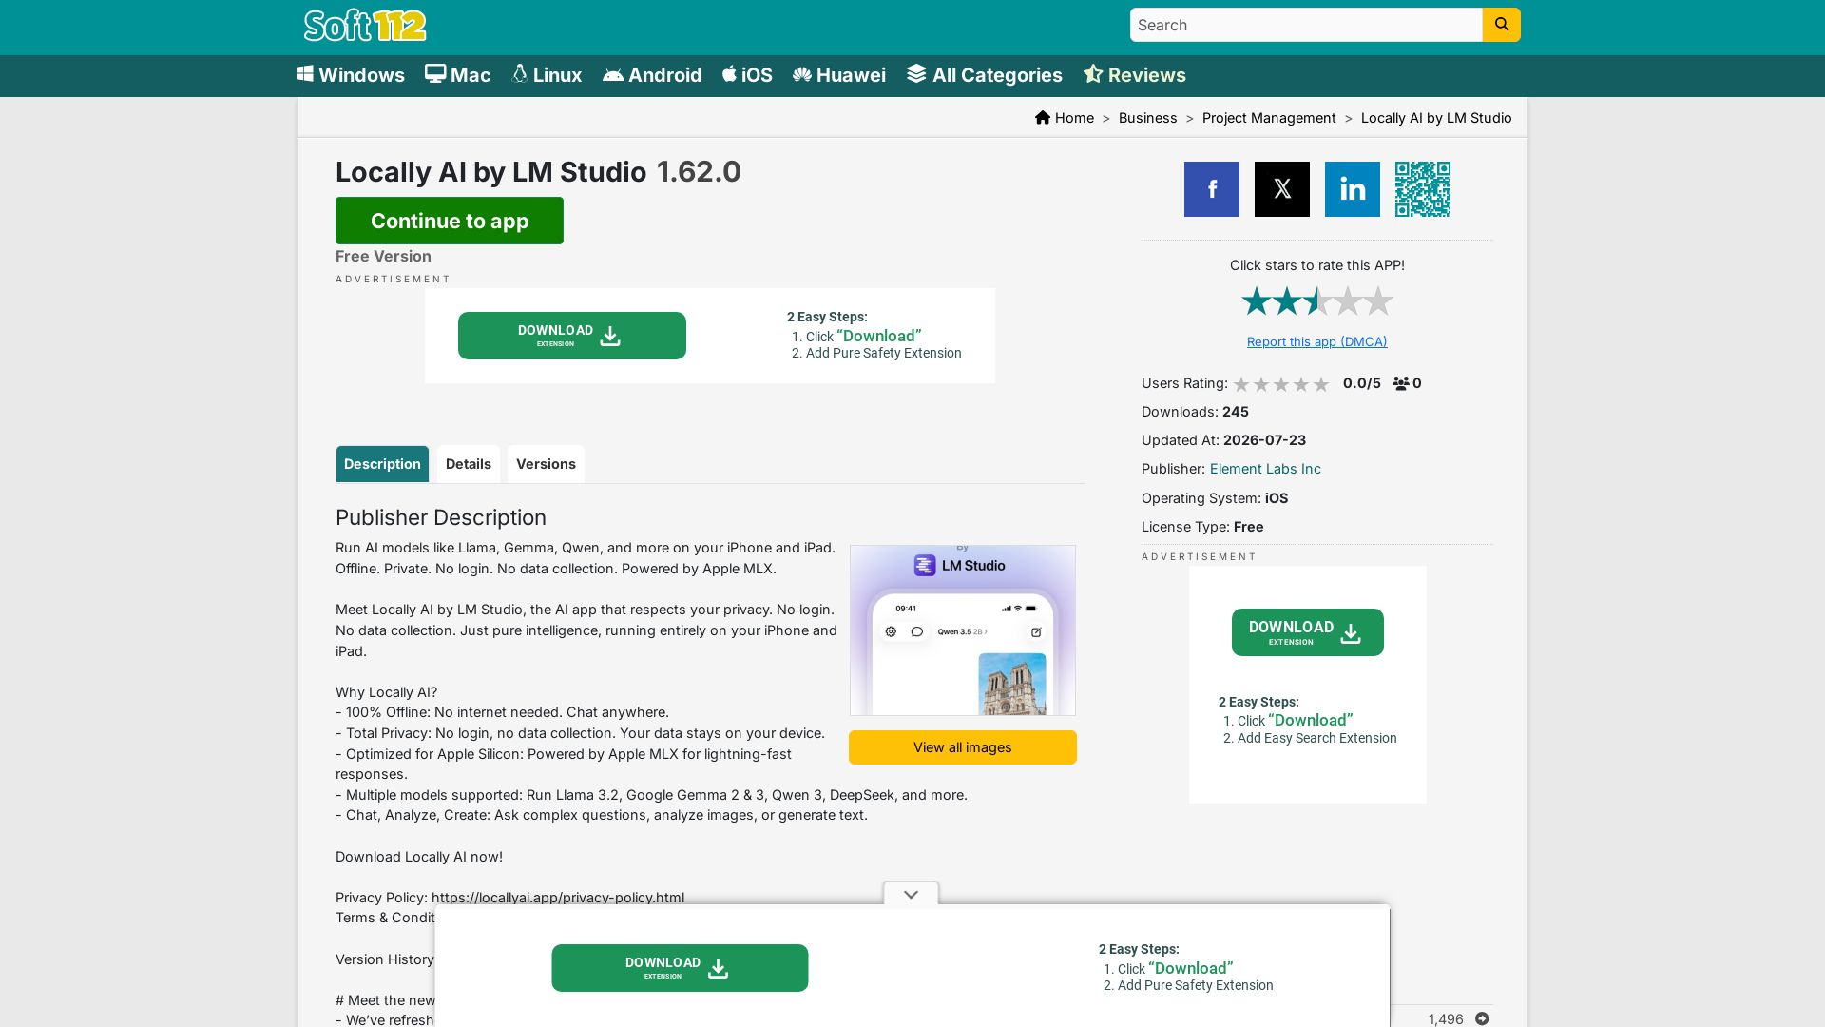Rate the app three stars

pyautogui.click(x=1317, y=301)
